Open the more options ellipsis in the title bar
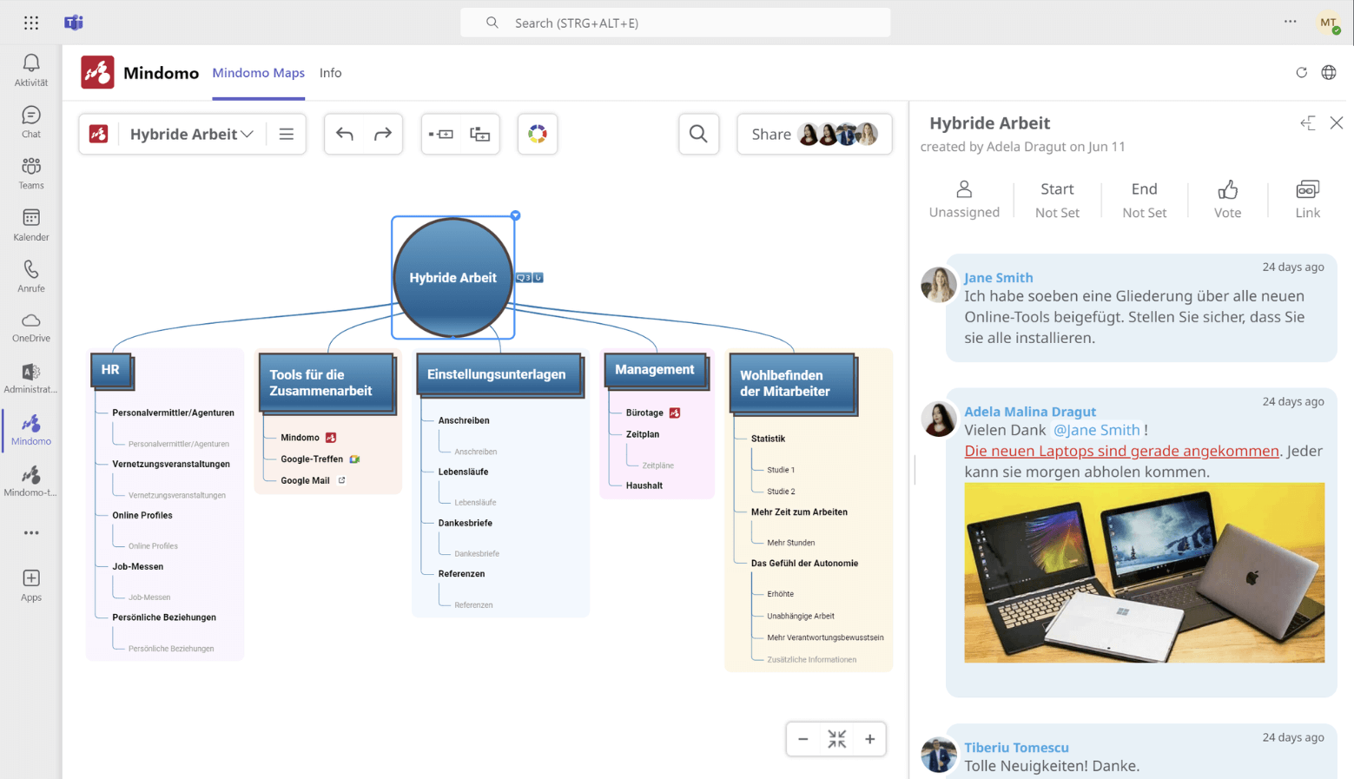 click(1290, 23)
